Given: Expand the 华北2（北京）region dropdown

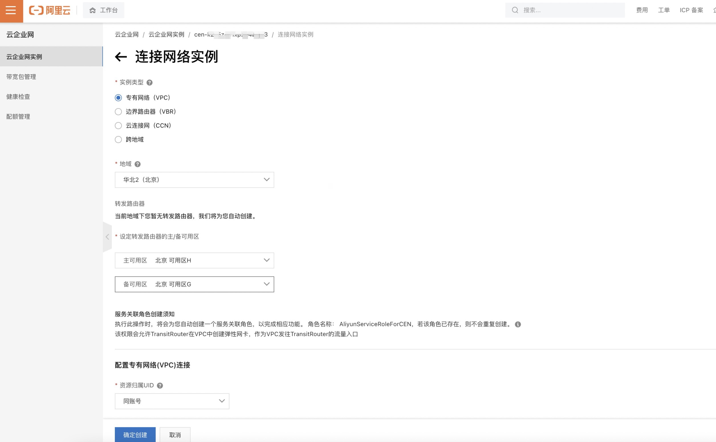Looking at the screenshot, I should (194, 180).
